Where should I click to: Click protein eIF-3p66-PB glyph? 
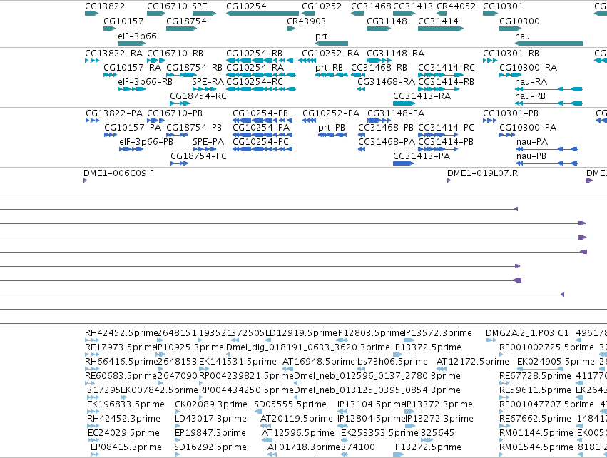(x=131, y=149)
